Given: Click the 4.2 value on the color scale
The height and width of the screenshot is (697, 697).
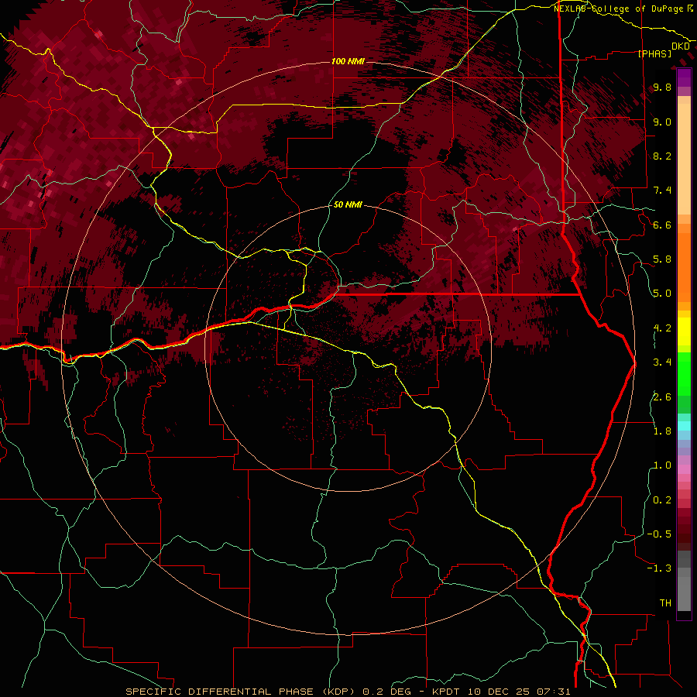Looking at the screenshot, I should [662, 328].
